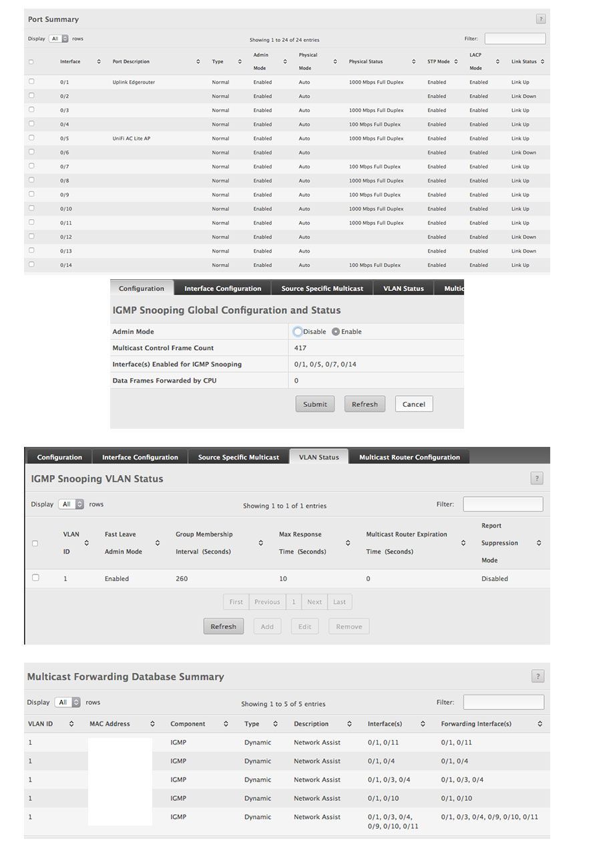Open Forwarding Database display rows dropdown
The width and height of the screenshot is (603, 855).
coord(67,703)
